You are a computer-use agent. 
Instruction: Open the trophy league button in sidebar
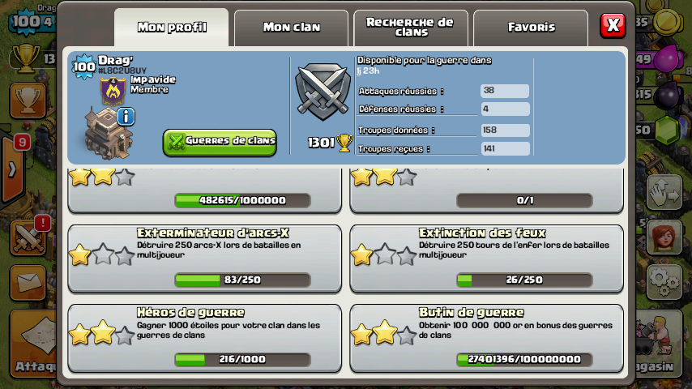[x=28, y=100]
